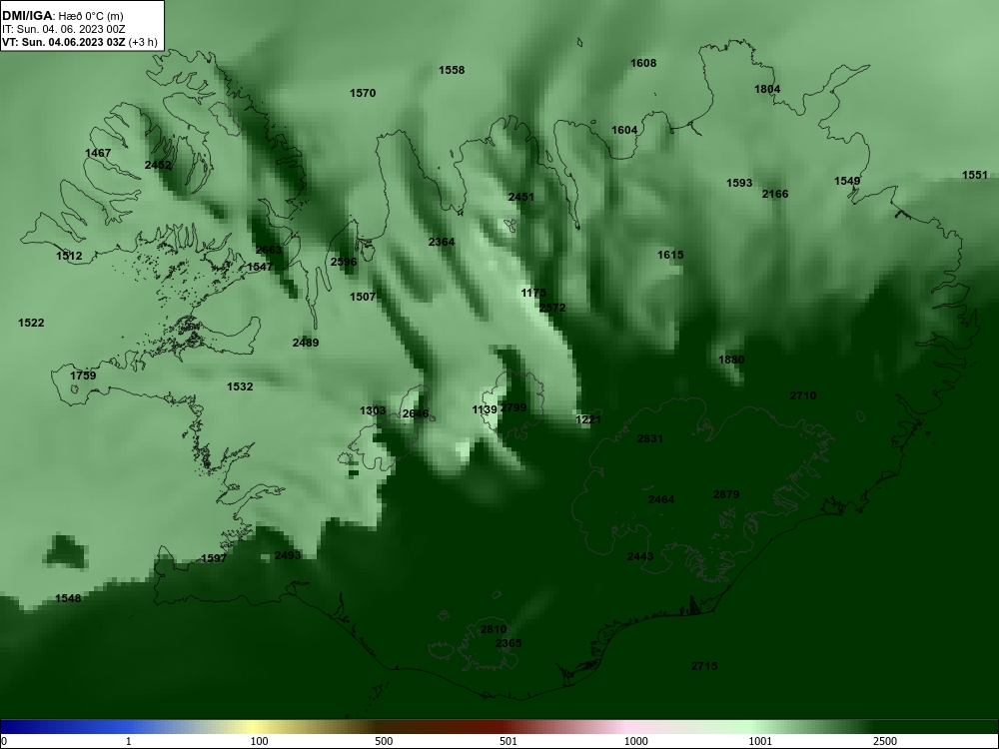Select the 1549 map label
Viewport: 999px width, 749px height.
click(x=847, y=181)
